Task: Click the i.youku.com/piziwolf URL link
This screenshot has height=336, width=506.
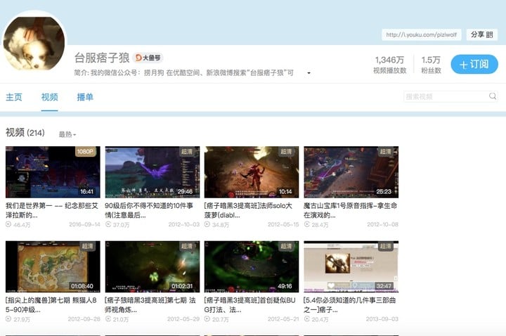Action: pyautogui.click(x=422, y=34)
